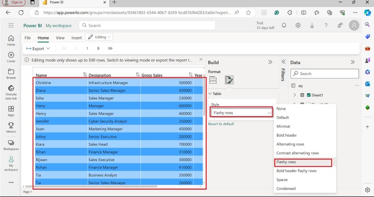This screenshot has height=197, width=374.
Task: Click the feedback icon in header
Action: [340, 25]
